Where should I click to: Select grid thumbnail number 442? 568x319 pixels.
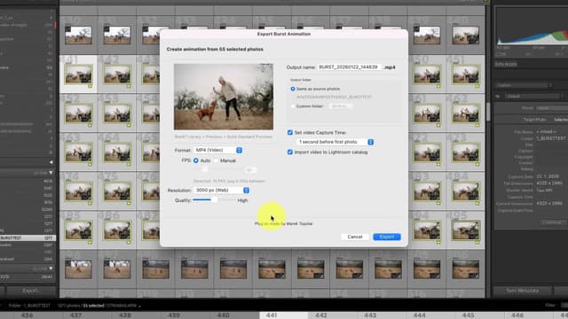117,74
